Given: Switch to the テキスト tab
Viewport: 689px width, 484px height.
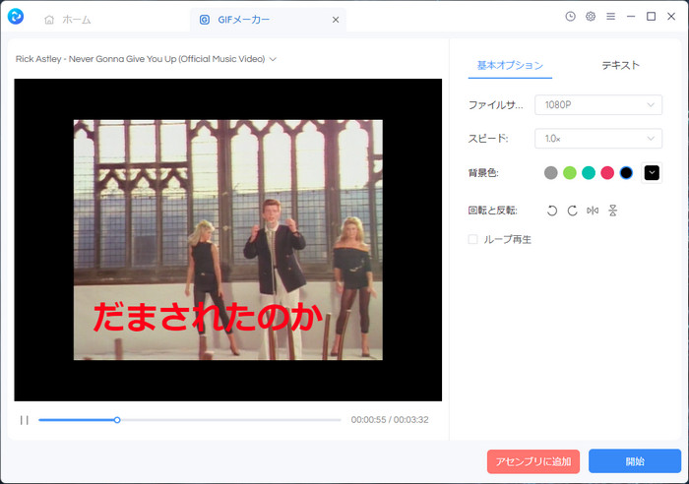Looking at the screenshot, I should click(x=620, y=65).
